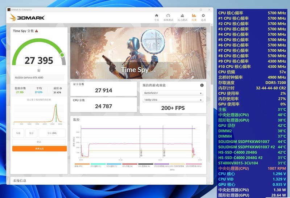Click the DIMM2 38°C row
Image resolution: width=290 pixels, height=198 pixels.
point(252,131)
